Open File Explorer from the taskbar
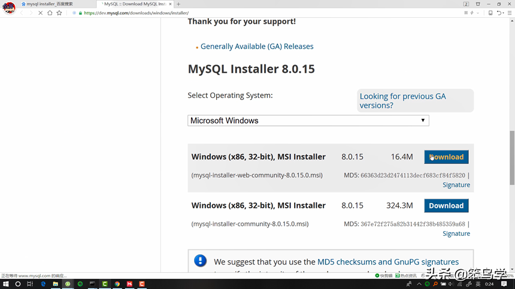The width and height of the screenshot is (515, 289). [55, 284]
